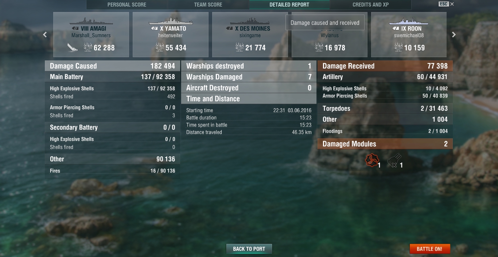Screen dimensions: 498x257
Task: Click the damage icon beside 21 774
Action: pyautogui.click(x=239, y=47)
